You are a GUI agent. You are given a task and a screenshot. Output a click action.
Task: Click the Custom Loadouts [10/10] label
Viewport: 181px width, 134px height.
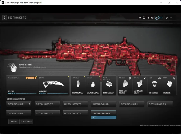pos(16,99)
